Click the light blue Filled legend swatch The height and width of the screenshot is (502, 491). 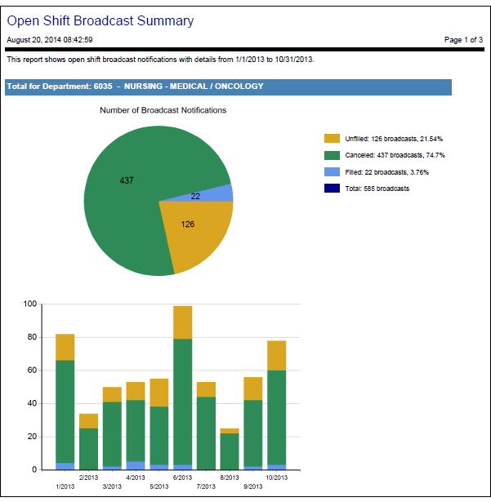332,172
